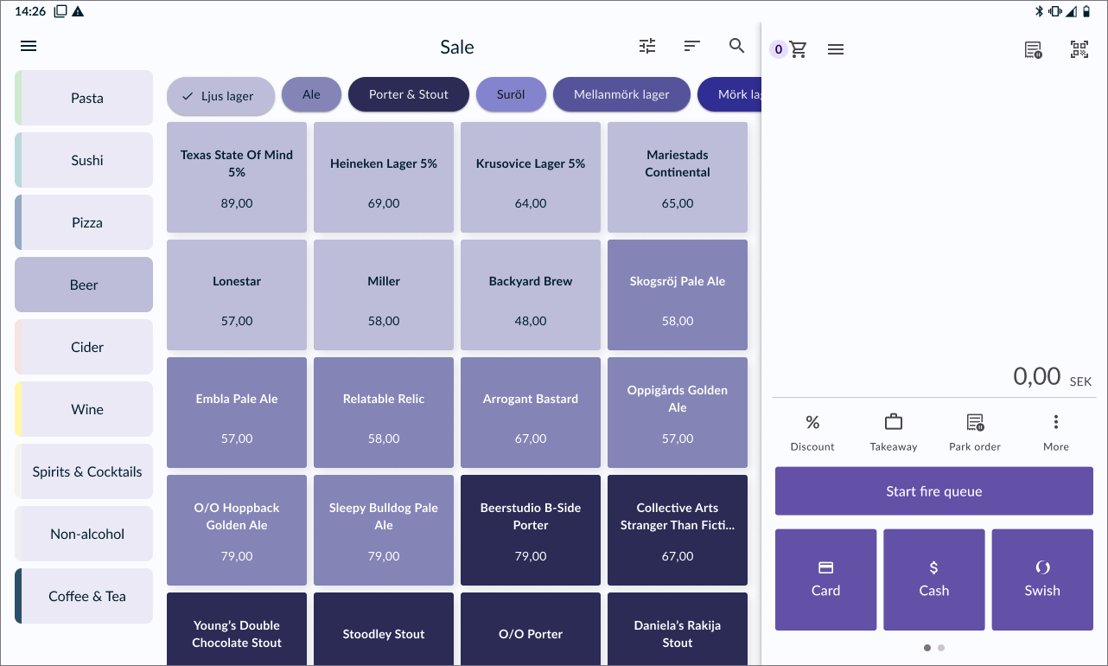Pay with Cash
This screenshot has width=1108, height=666.
[934, 580]
